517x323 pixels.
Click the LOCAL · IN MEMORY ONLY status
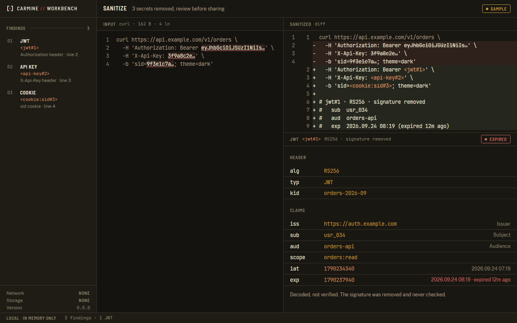coord(31,318)
